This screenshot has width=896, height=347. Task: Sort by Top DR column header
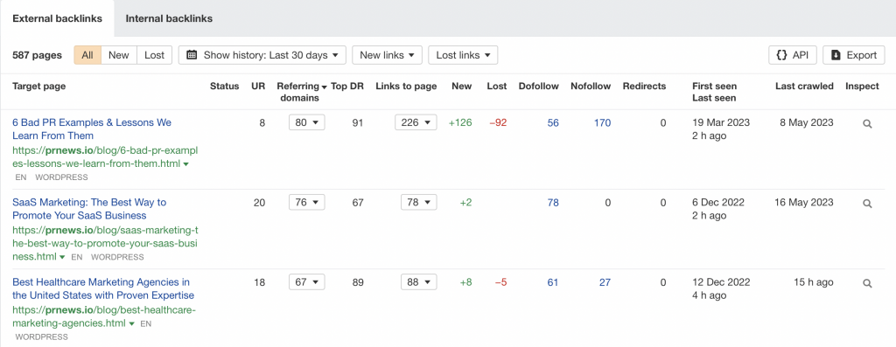347,87
